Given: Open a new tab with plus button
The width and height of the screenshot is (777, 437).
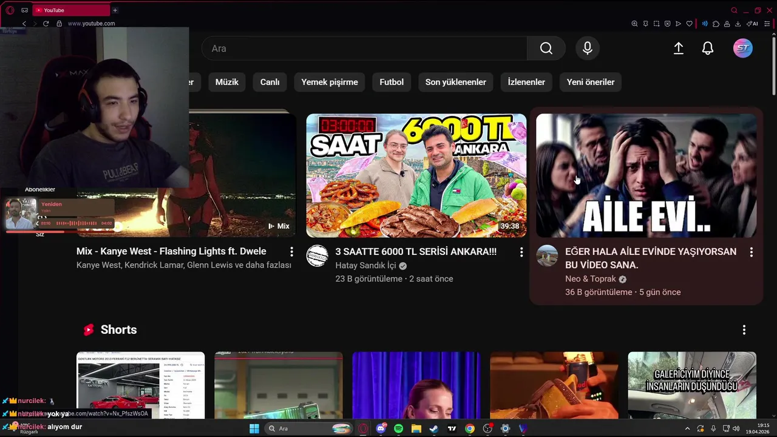Looking at the screenshot, I should tap(115, 10).
